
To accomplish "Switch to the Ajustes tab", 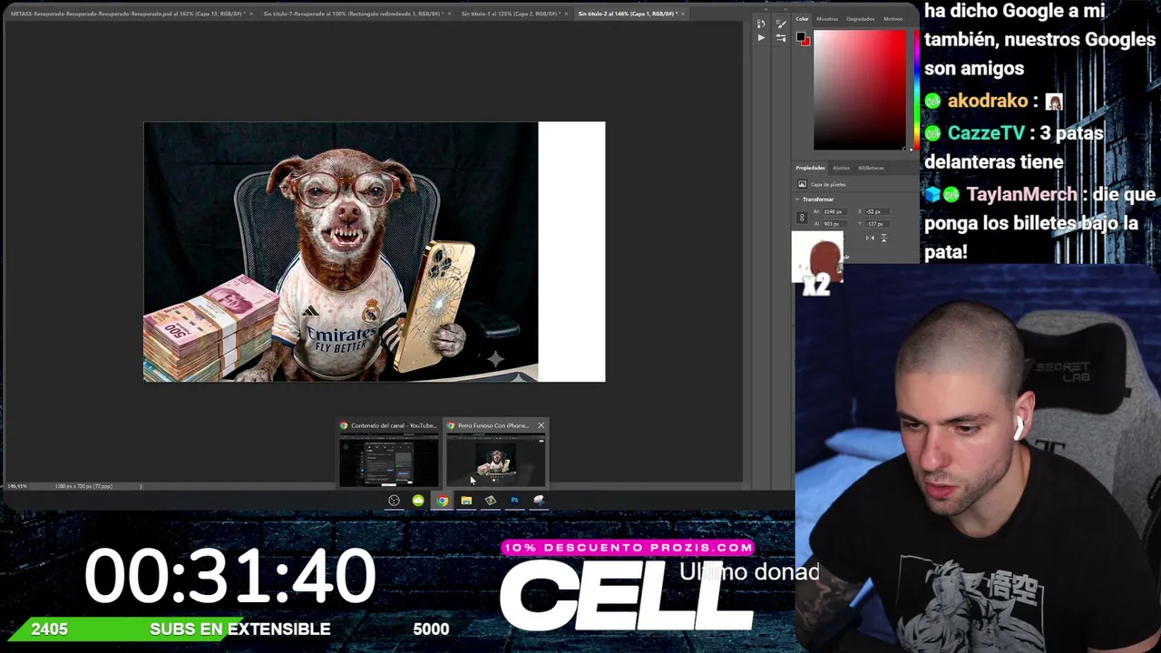I will tap(842, 168).
